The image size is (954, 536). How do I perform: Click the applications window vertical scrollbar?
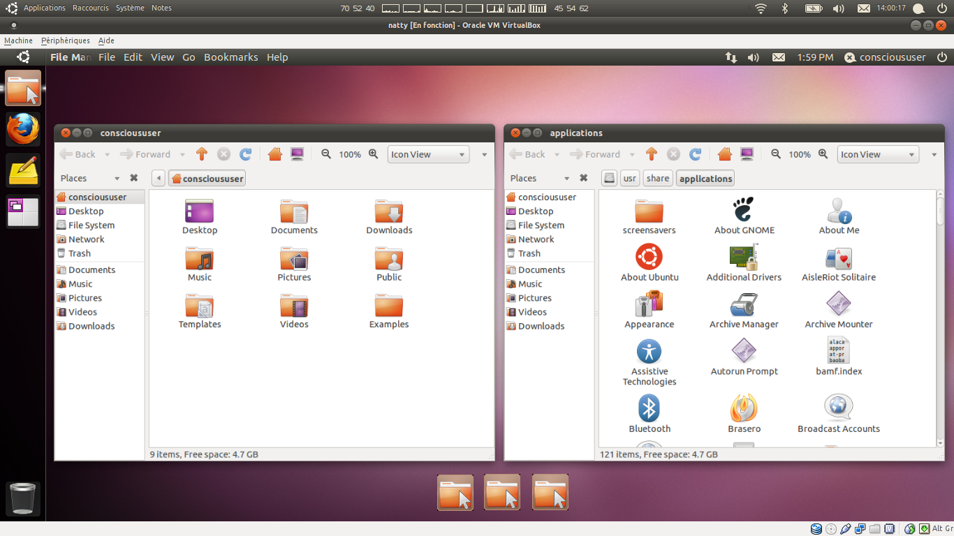(940, 314)
